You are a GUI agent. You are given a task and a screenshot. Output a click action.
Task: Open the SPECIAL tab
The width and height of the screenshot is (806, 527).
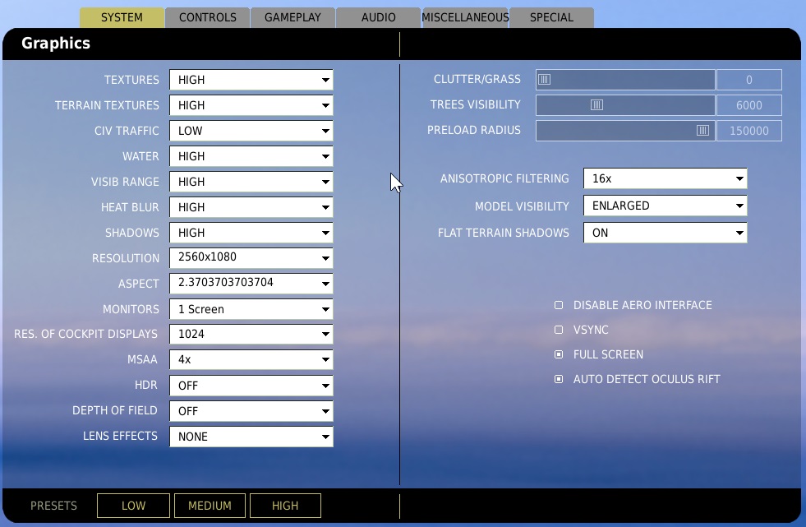point(551,17)
